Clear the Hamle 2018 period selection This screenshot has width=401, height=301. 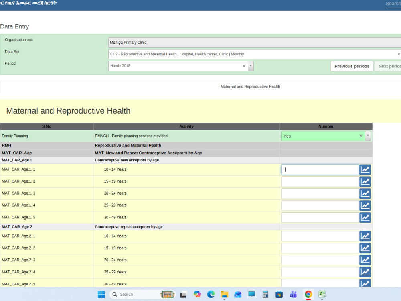(x=244, y=66)
